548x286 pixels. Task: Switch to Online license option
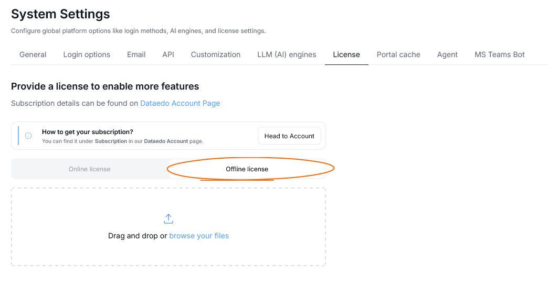click(89, 169)
